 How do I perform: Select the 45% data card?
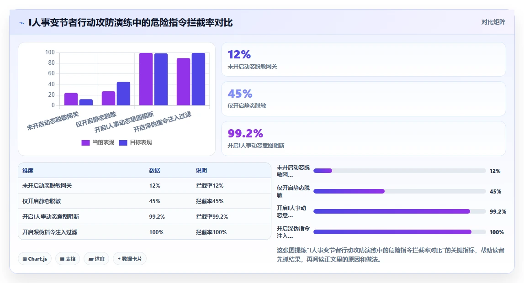[364, 99]
